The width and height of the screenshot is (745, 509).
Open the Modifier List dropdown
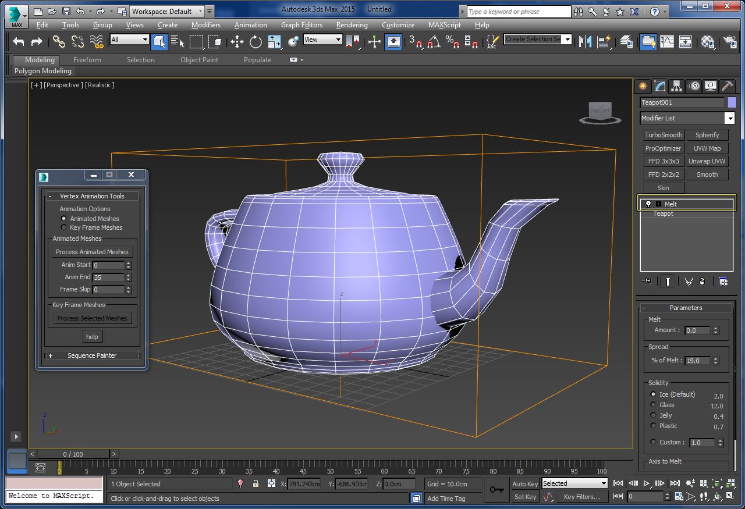point(729,118)
